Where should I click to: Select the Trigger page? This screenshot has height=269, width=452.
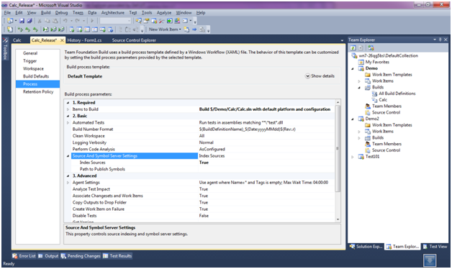pyautogui.click(x=30, y=61)
